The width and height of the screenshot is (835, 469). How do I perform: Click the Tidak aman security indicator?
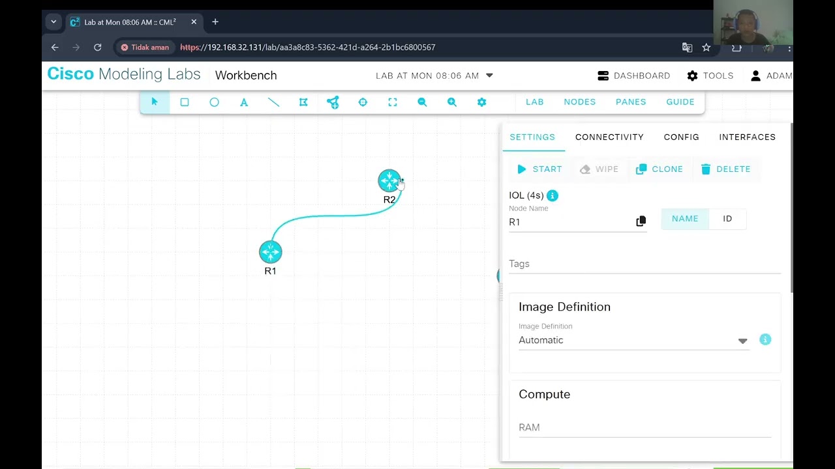pyautogui.click(x=144, y=48)
